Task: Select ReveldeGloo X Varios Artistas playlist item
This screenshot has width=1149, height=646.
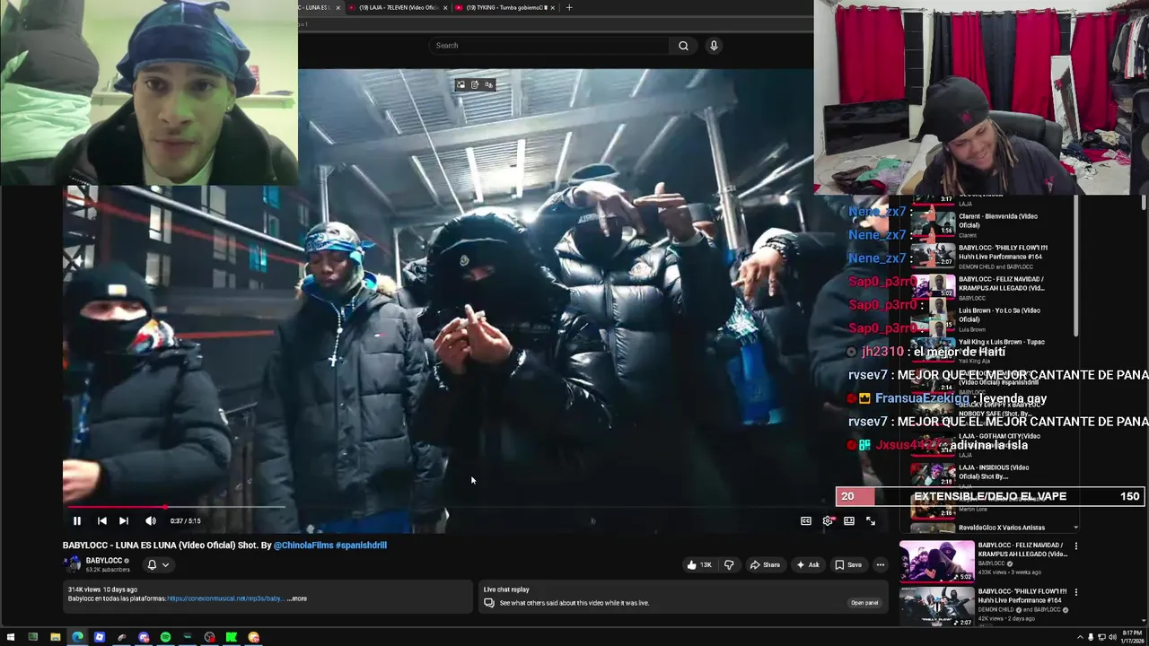Action: pyautogui.click(x=992, y=527)
